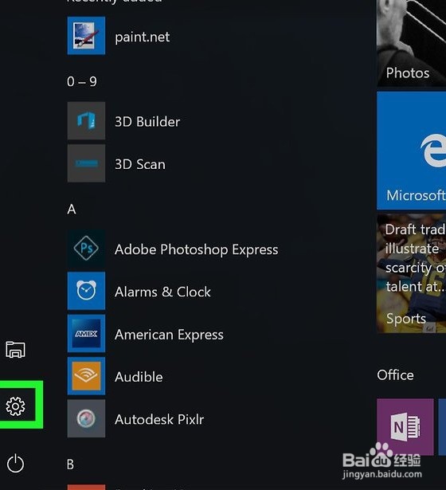Open the OneNote tile
Image resolution: width=446 pixels, height=490 pixels.
[405, 427]
